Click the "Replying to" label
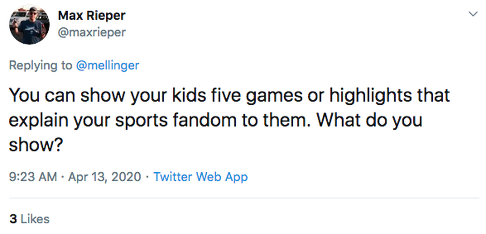This screenshot has width=486, height=234. pos(40,65)
